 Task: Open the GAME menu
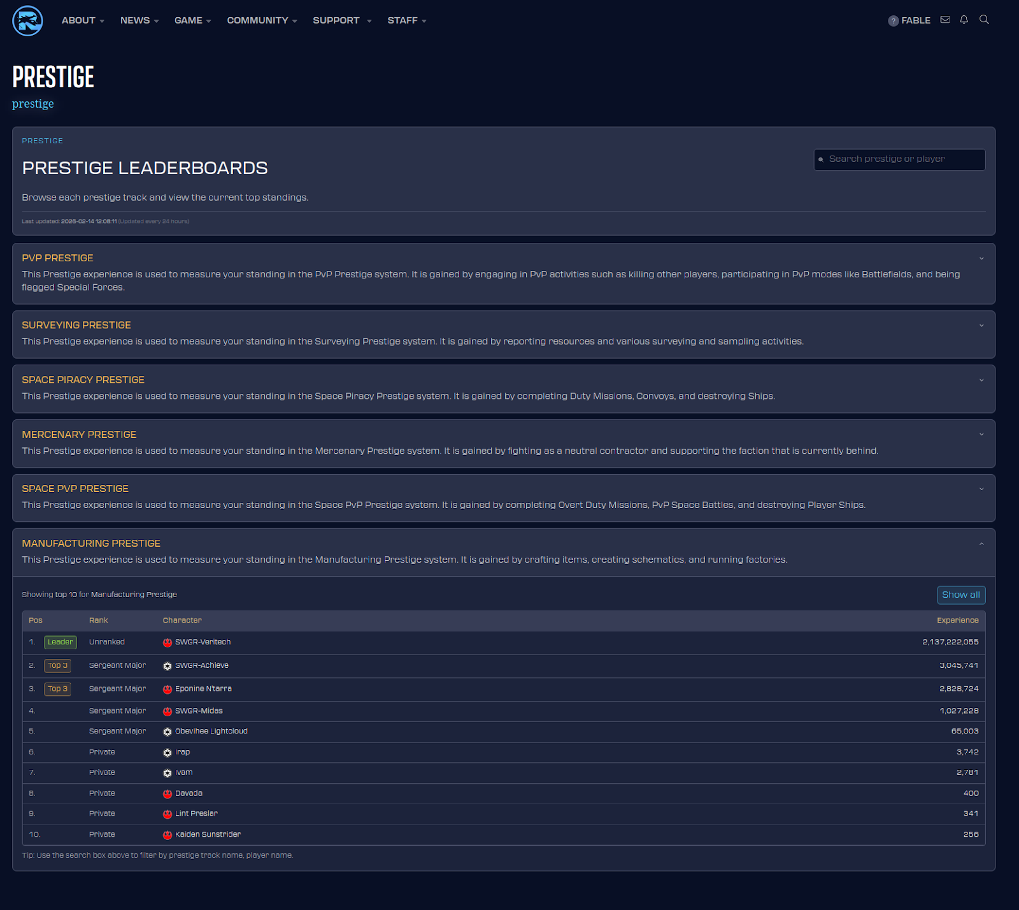coord(192,20)
